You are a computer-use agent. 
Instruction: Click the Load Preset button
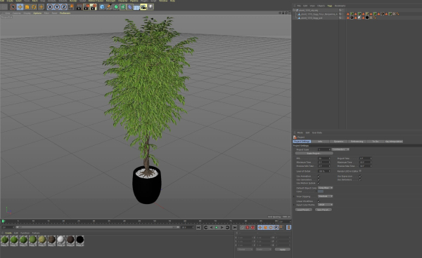pyautogui.click(x=304, y=210)
